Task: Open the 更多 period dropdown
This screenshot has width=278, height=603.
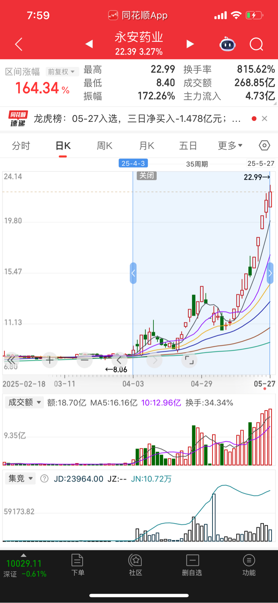Action: (230, 145)
